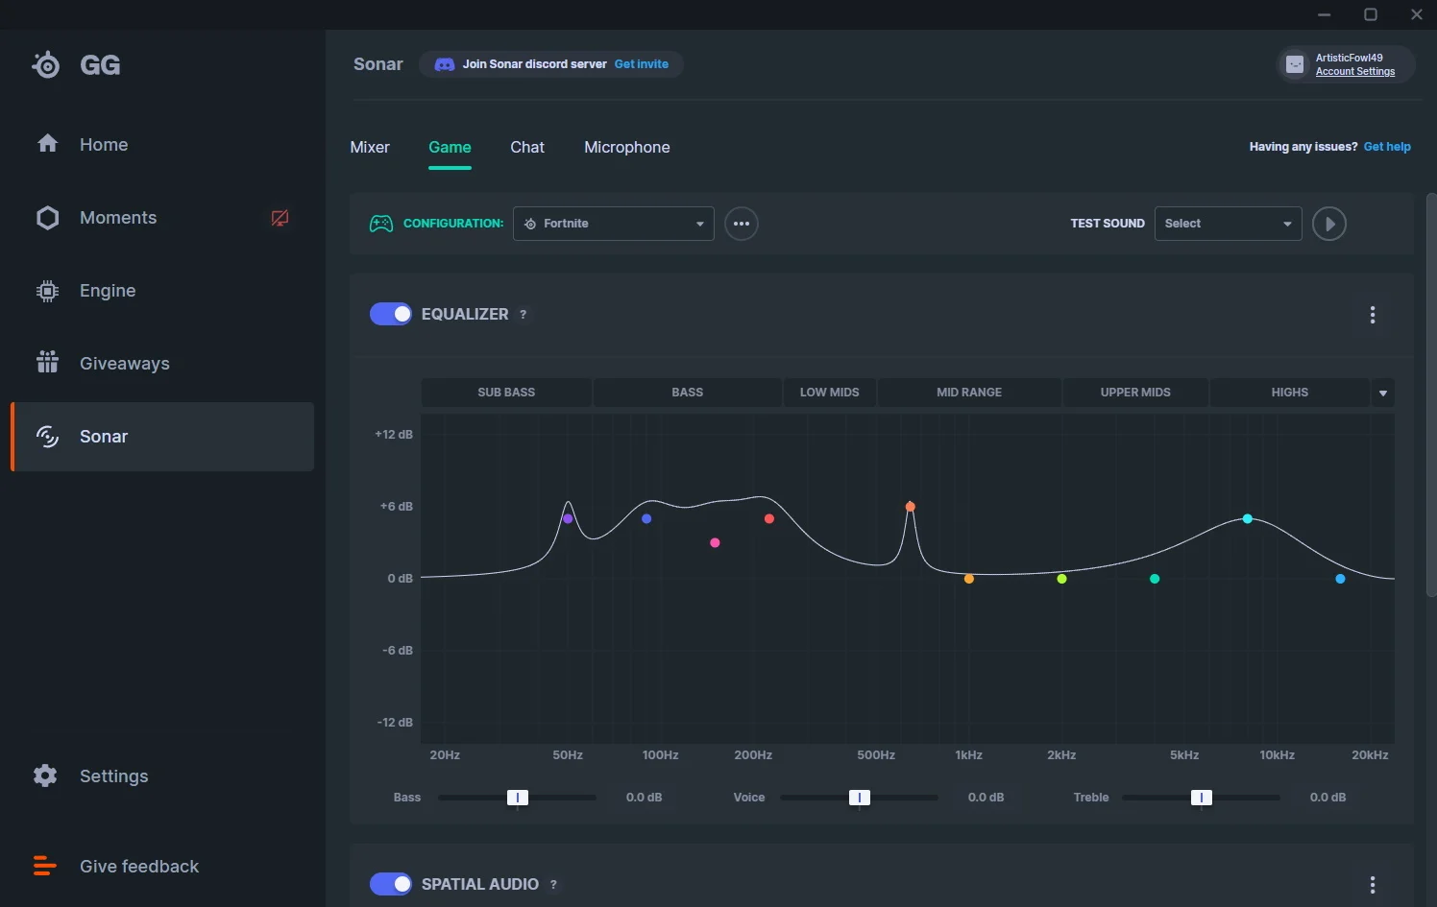Open the Home page via house icon
The image size is (1437, 907).
[x=47, y=144]
